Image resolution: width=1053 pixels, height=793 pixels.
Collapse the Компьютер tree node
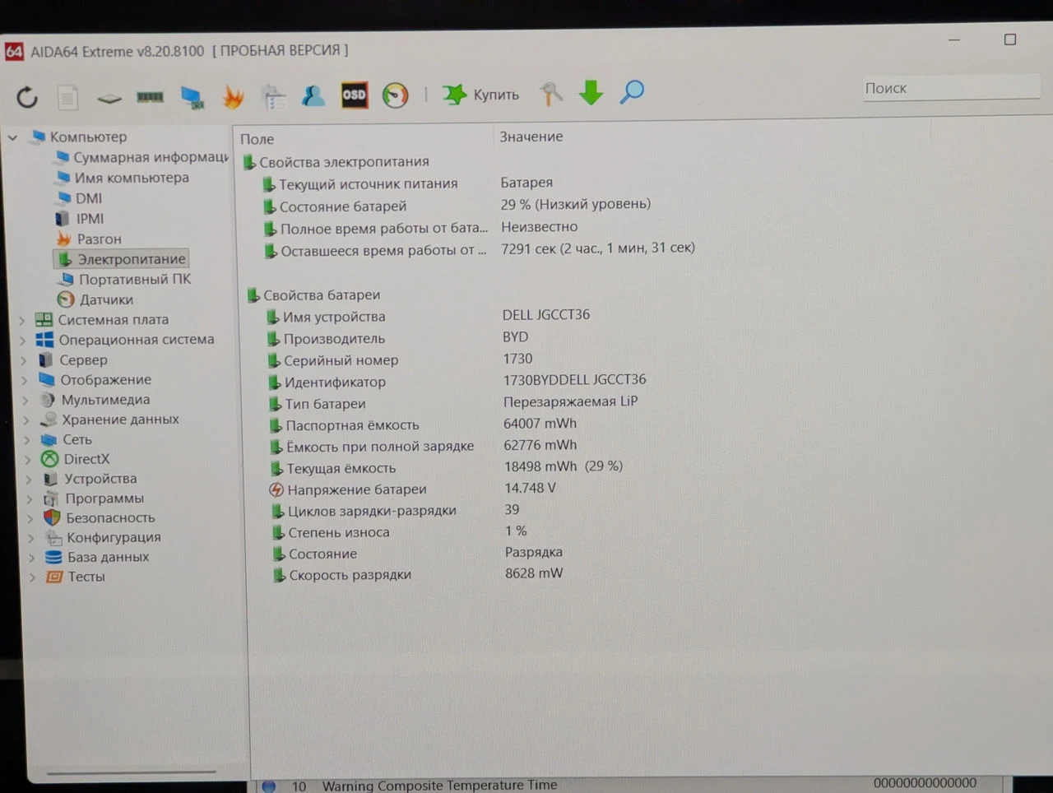coord(13,137)
